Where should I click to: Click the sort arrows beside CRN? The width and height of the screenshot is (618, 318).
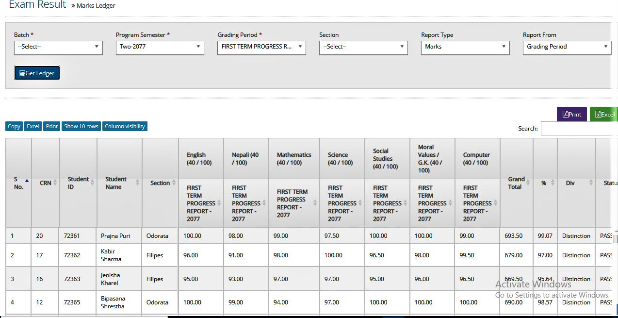(55, 183)
